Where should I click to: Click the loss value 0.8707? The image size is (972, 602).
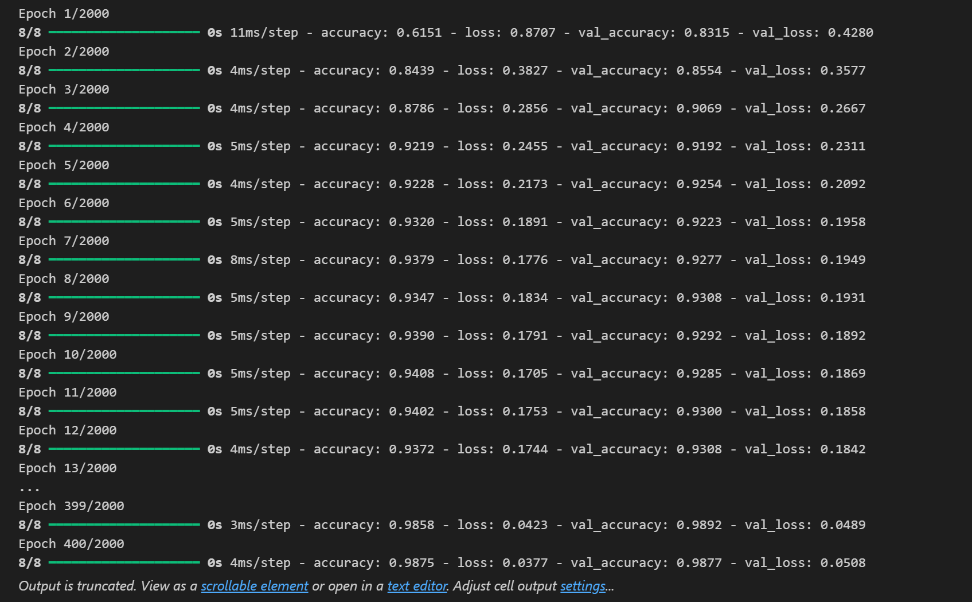(x=533, y=33)
